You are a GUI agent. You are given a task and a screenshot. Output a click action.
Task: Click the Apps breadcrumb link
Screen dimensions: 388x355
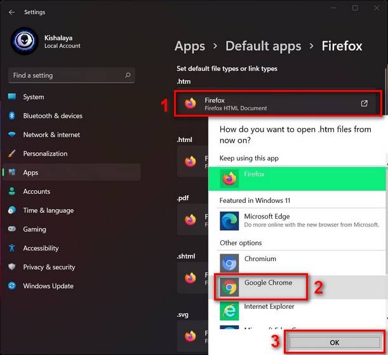[190, 46]
